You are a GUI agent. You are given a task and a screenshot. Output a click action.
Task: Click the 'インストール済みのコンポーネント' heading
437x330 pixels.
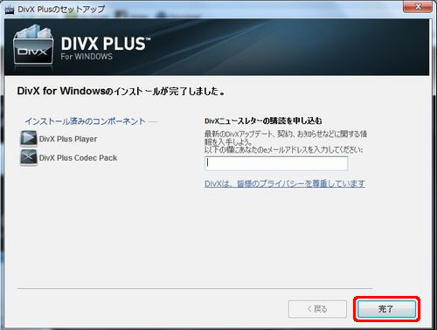coord(85,121)
